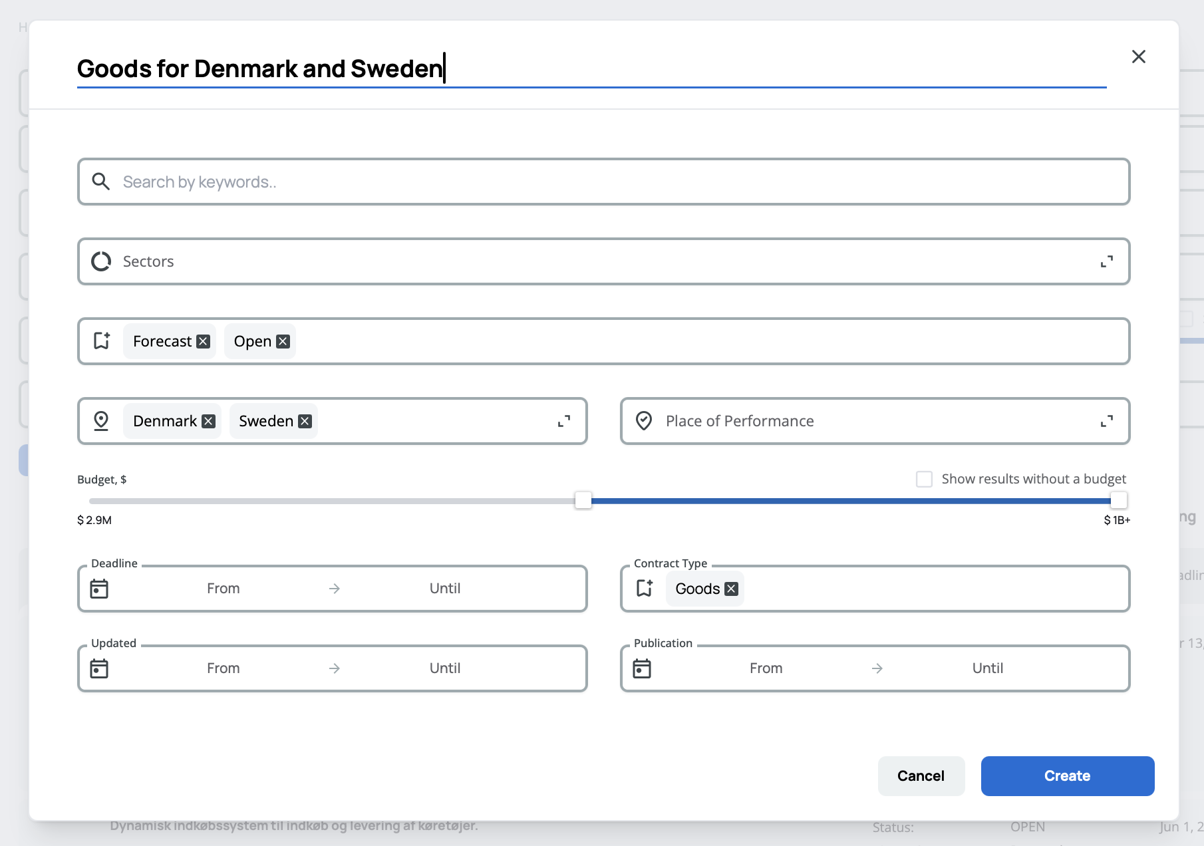Image resolution: width=1204 pixels, height=846 pixels.
Task: Close the dialog with the X
Action: tap(1138, 57)
